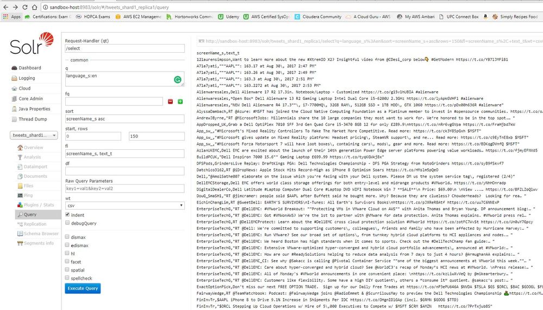Click the sort field screenName_s asc

124,119
